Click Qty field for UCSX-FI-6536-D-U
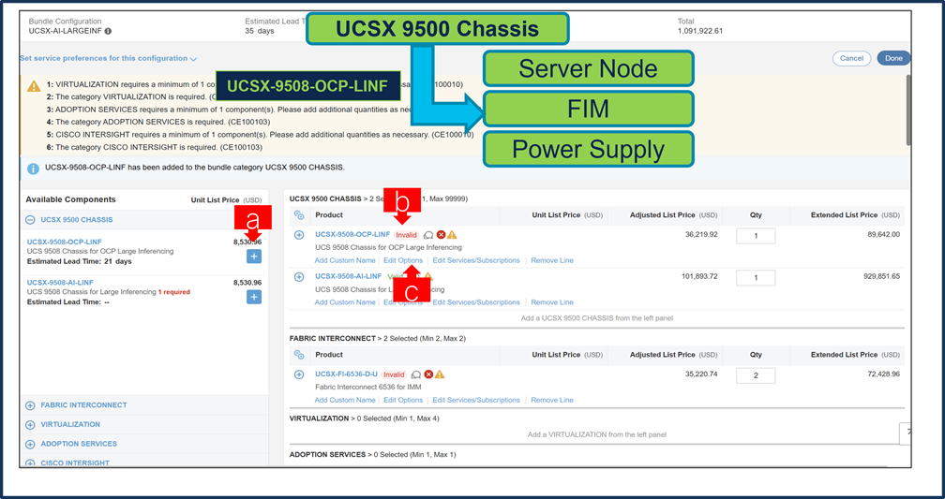Viewport: 945px width, 499px height. [756, 375]
